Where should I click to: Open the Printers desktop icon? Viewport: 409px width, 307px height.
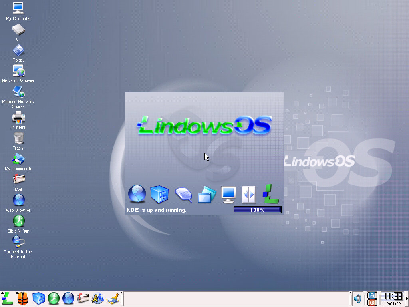point(18,118)
